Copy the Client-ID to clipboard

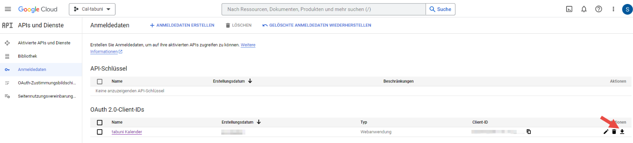[x=529, y=132]
